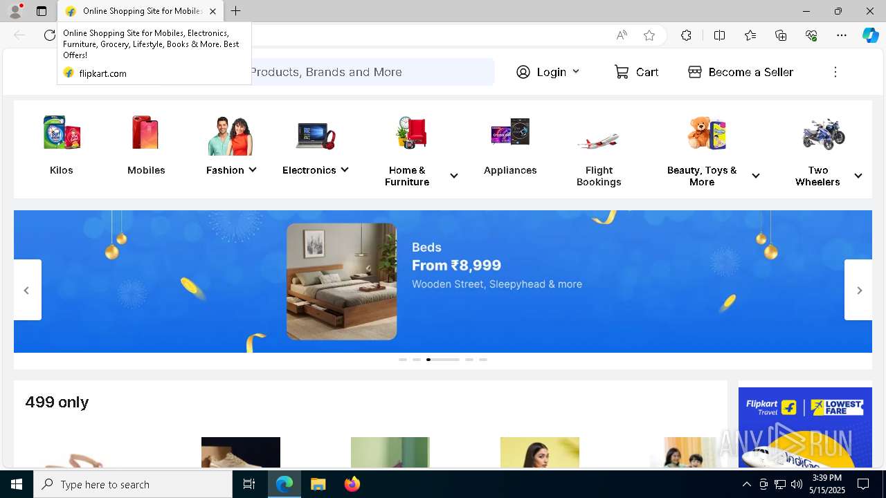
Task: Open the Beauty, Toys & More teddy icon
Action: click(707, 133)
